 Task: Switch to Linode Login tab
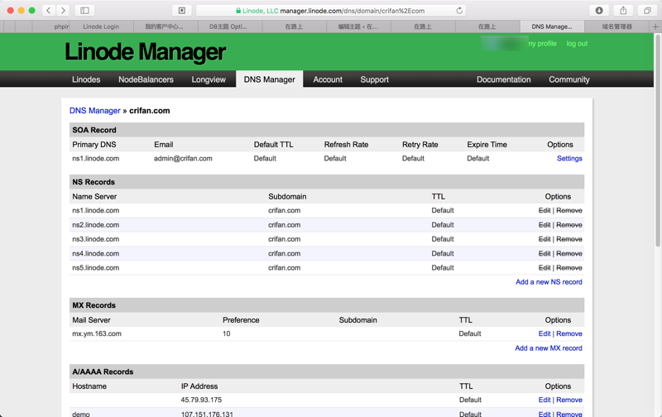(x=101, y=26)
